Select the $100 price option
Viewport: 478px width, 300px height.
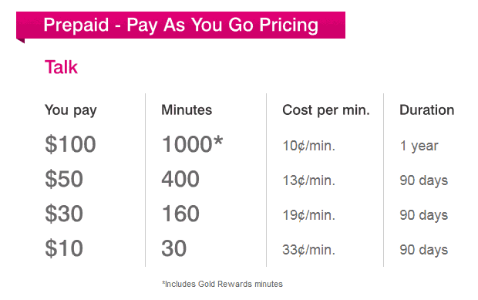coord(70,144)
